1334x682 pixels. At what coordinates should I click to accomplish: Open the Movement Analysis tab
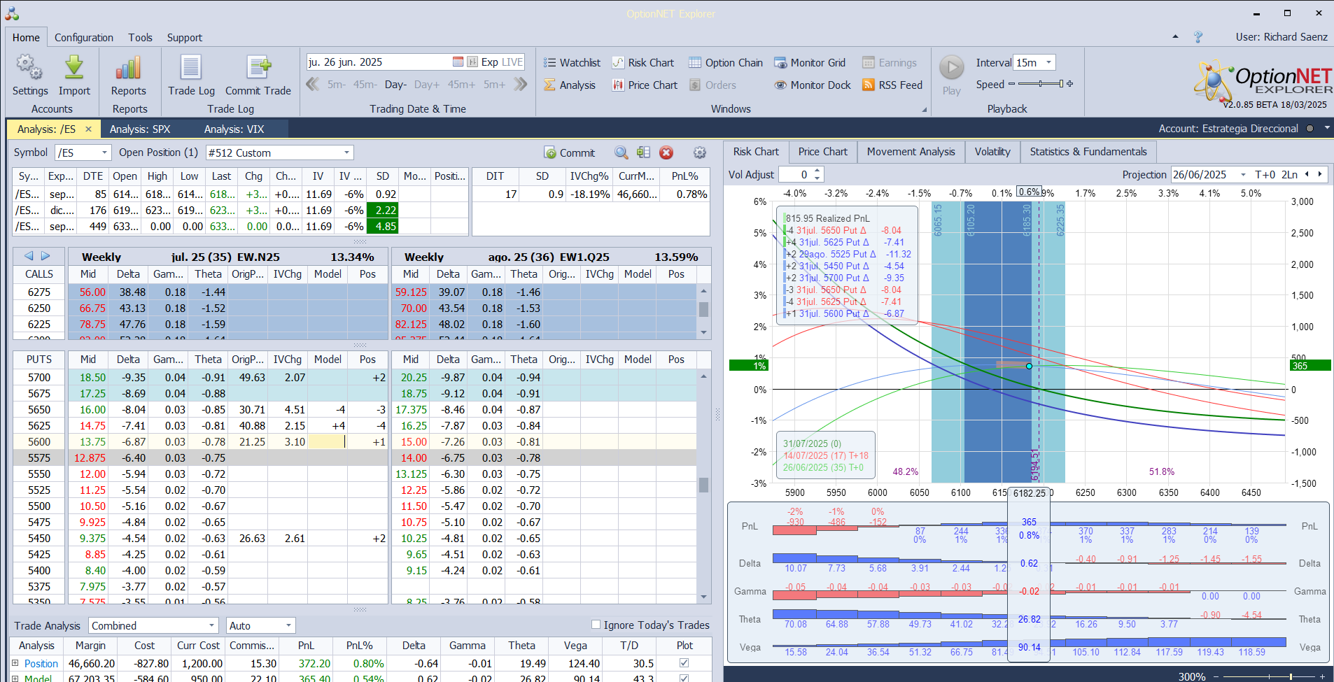click(911, 152)
